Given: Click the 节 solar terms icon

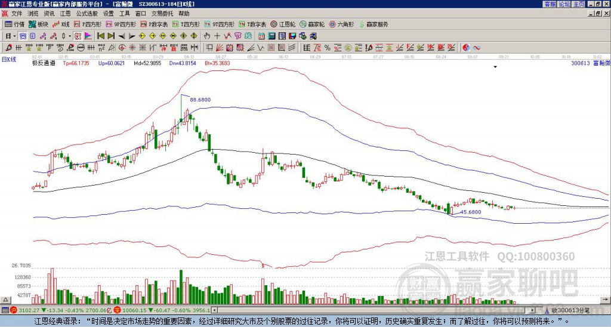Looking at the screenshot, I should (237, 36).
